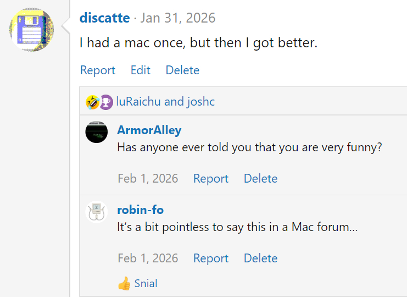Delete robin-fo's reply
407x297 pixels.
[260, 258]
